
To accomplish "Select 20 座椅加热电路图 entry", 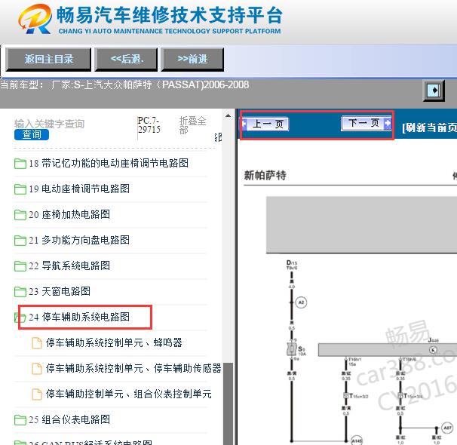I will coord(69,214).
